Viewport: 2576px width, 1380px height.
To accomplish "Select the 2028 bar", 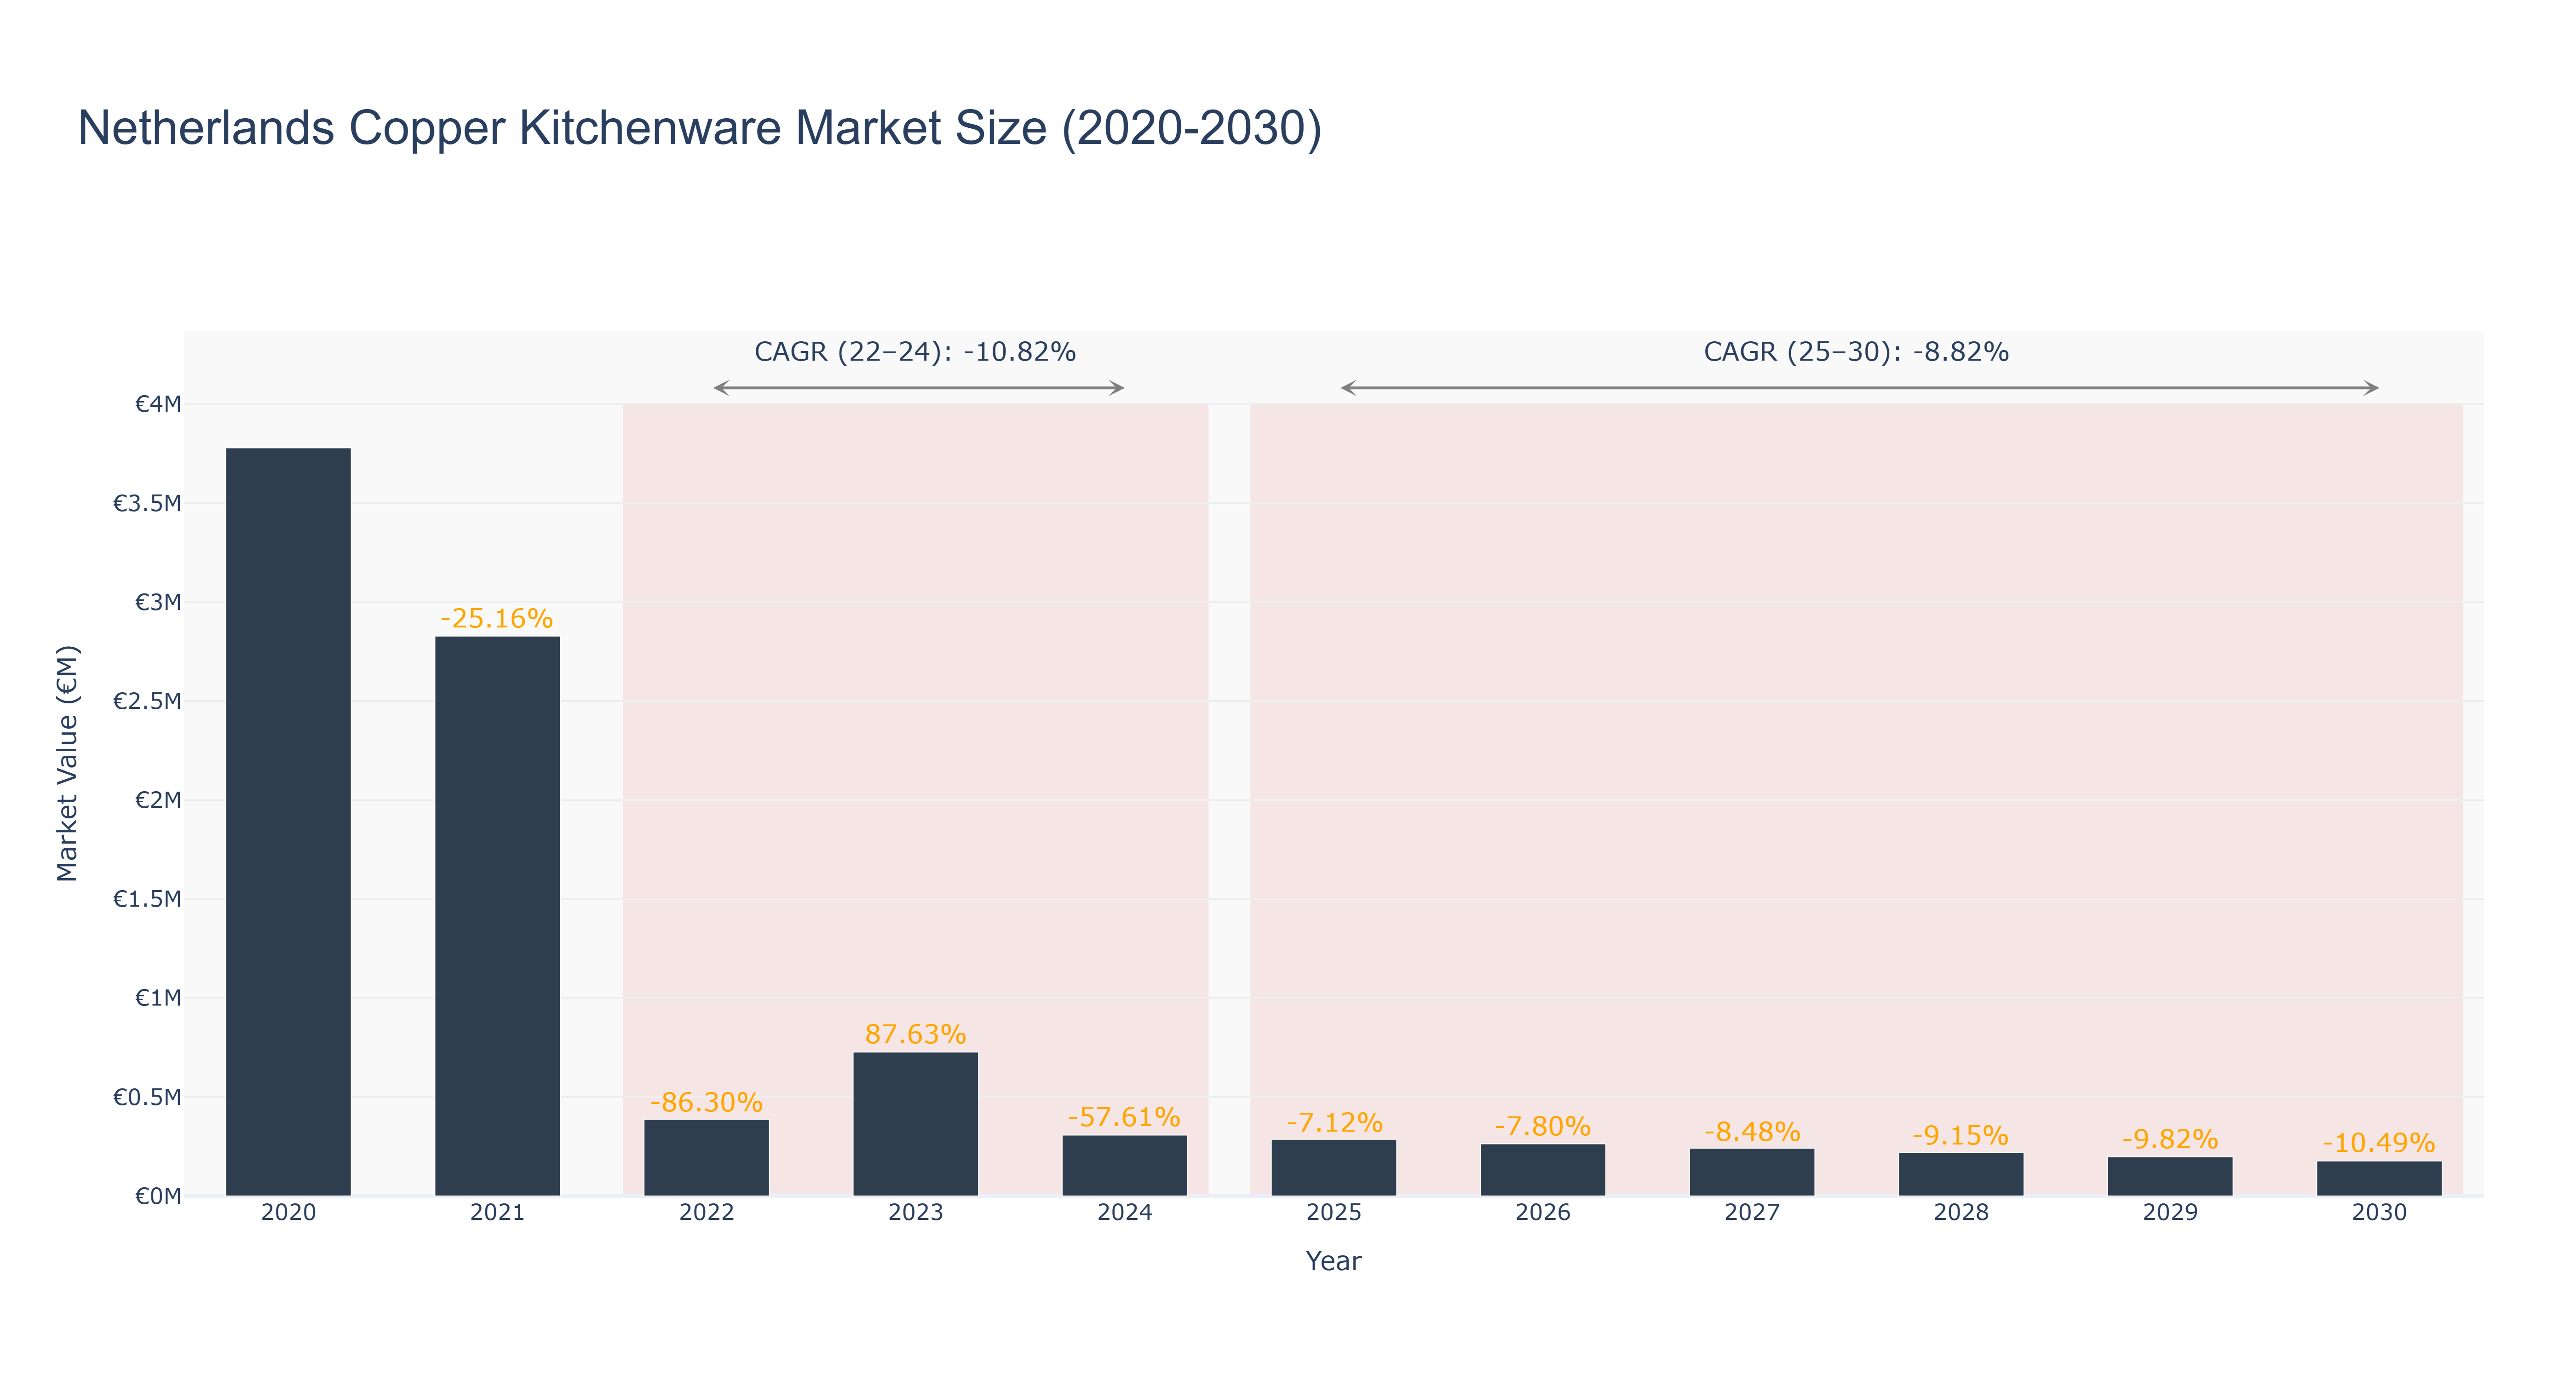I will click(1961, 1174).
